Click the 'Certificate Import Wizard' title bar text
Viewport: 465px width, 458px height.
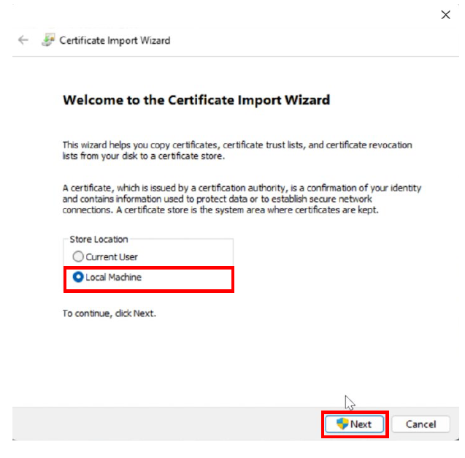pos(115,40)
